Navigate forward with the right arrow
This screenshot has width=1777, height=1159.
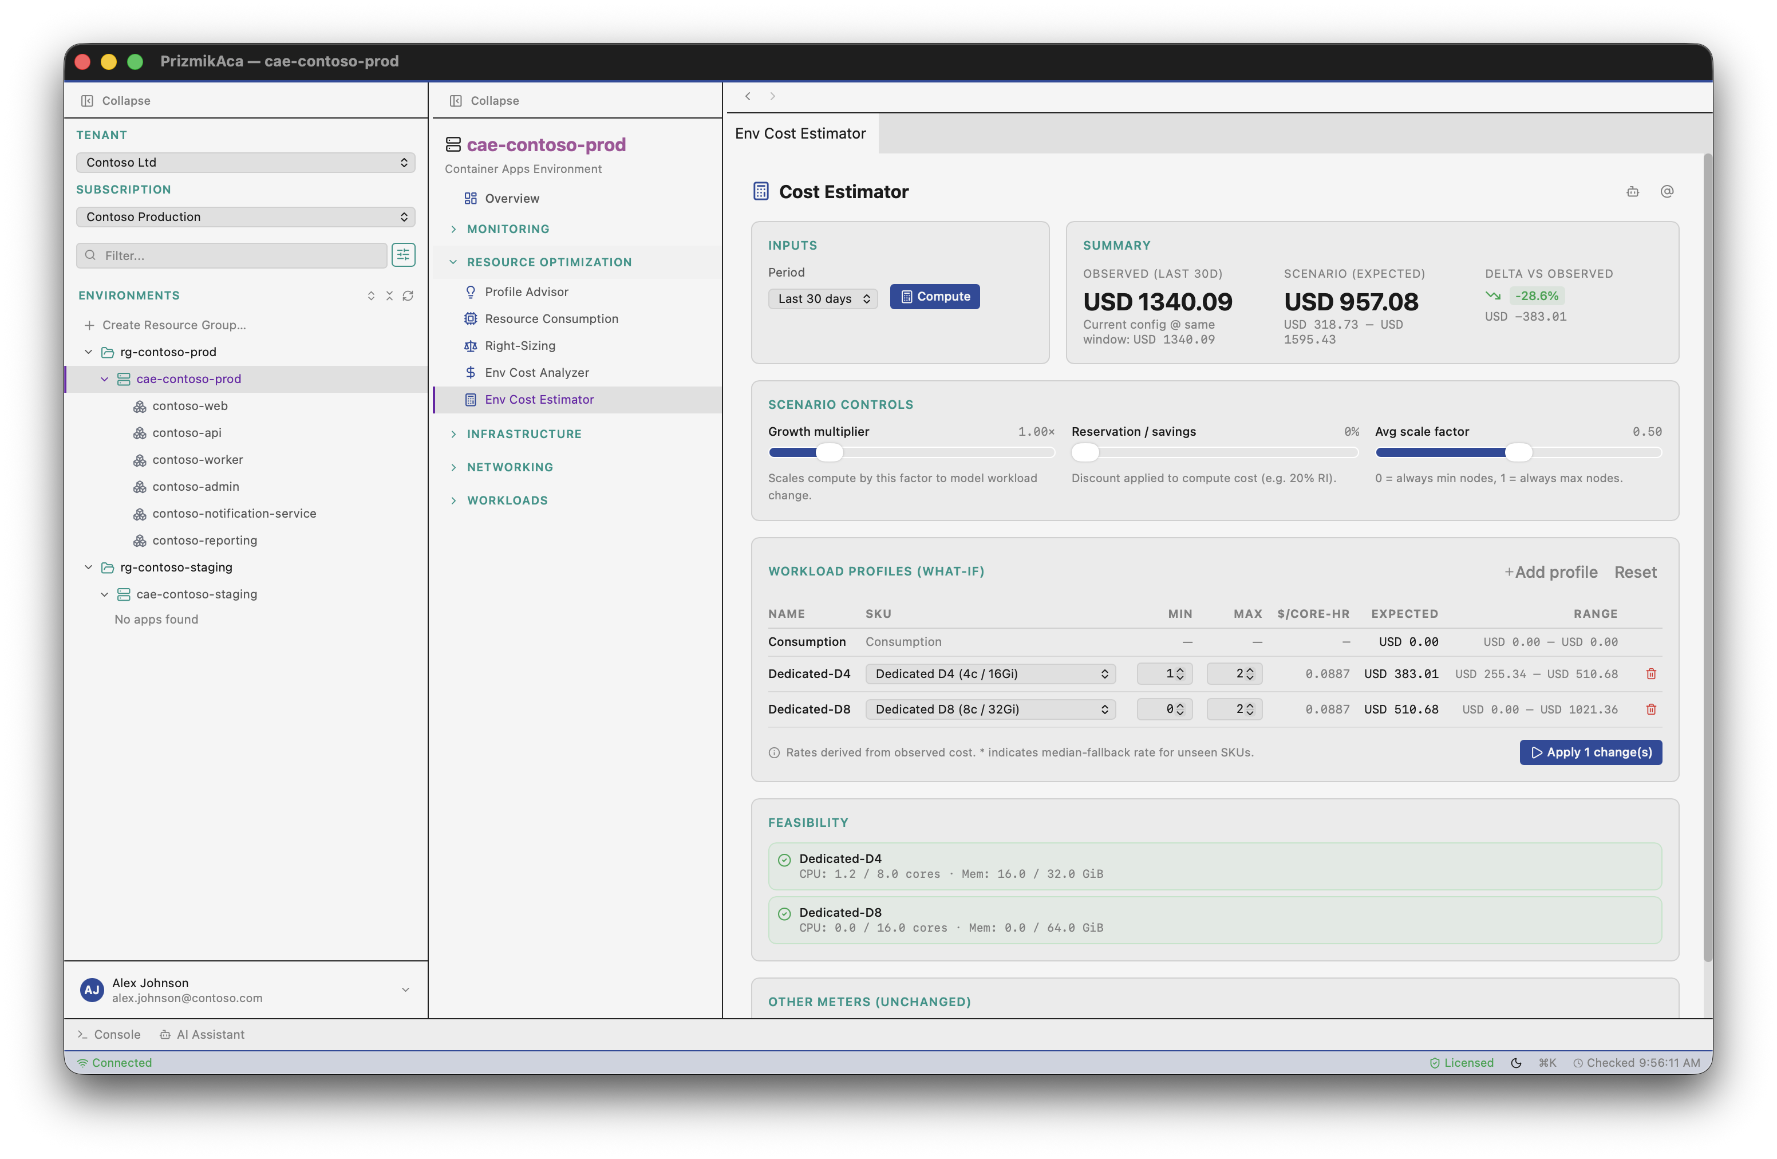pyautogui.click(x=773, y=96)
